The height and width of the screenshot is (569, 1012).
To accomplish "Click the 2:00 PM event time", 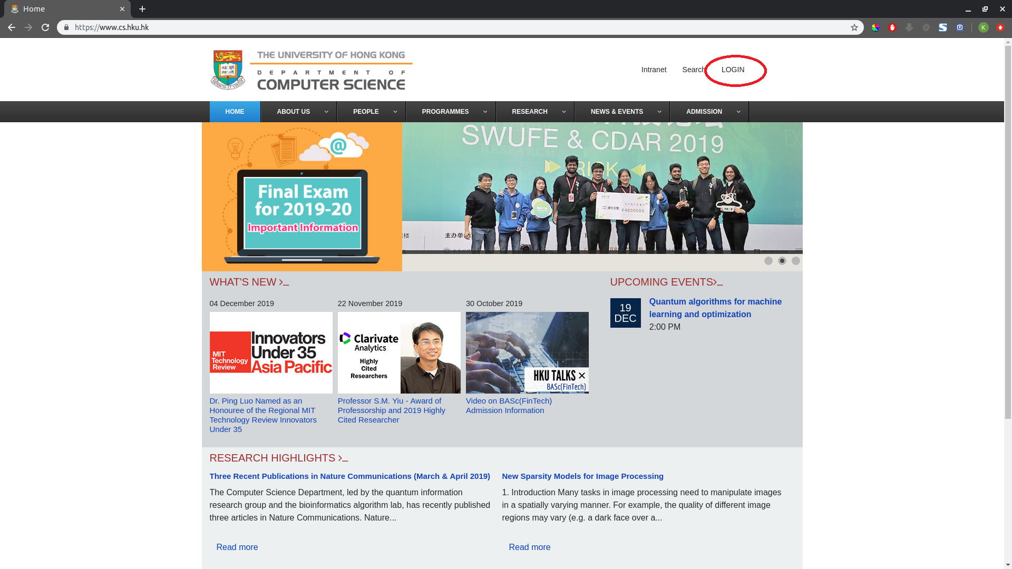I will [x=665, y=327].
